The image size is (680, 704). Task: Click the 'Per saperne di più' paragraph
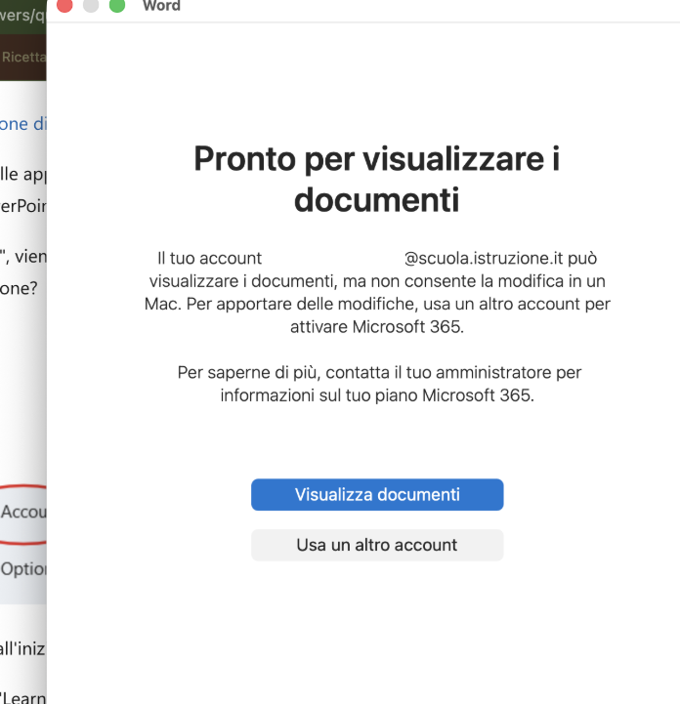click(x=378, y=384)
